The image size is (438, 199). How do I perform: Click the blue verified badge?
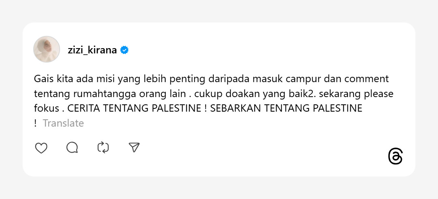pyautogui.click(x=125, y=50)
